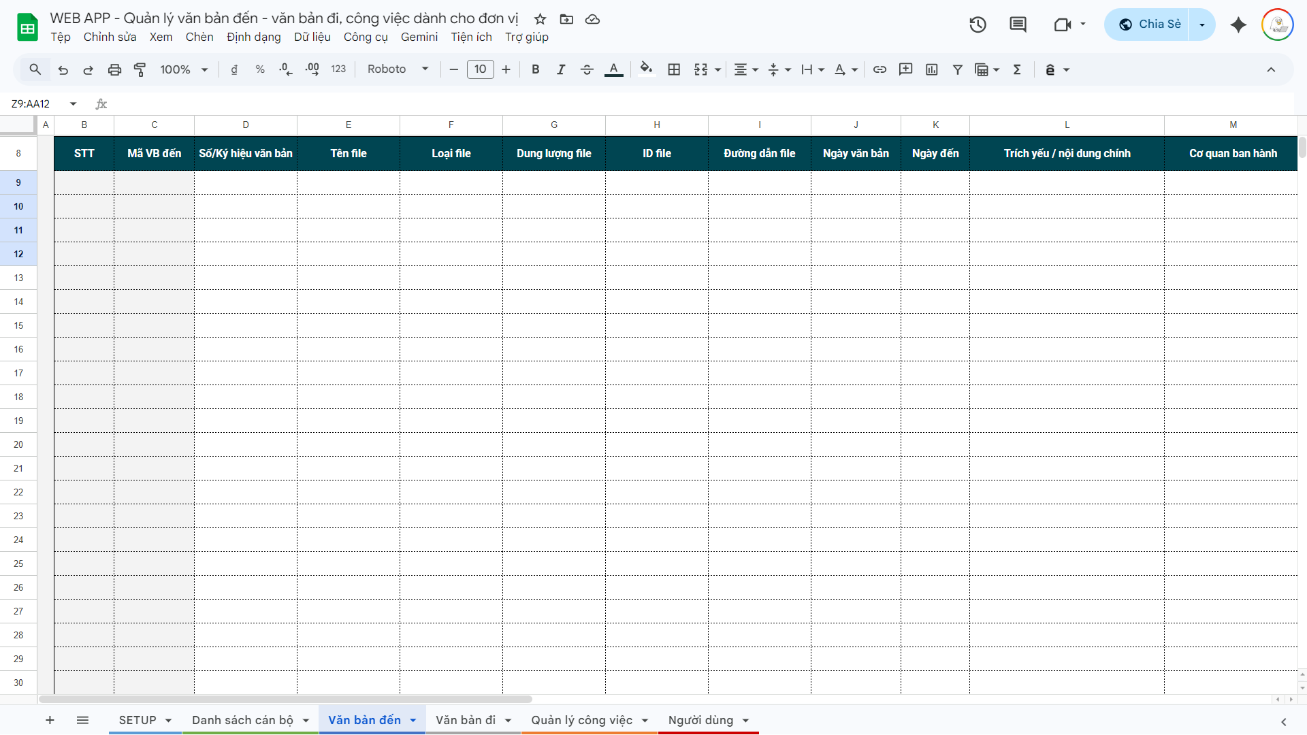The width and height of the screenshot is (1307, 735).
Task: Click the Chia sẻ share button
Action: pyautogui.click(x=1150, y=24)
